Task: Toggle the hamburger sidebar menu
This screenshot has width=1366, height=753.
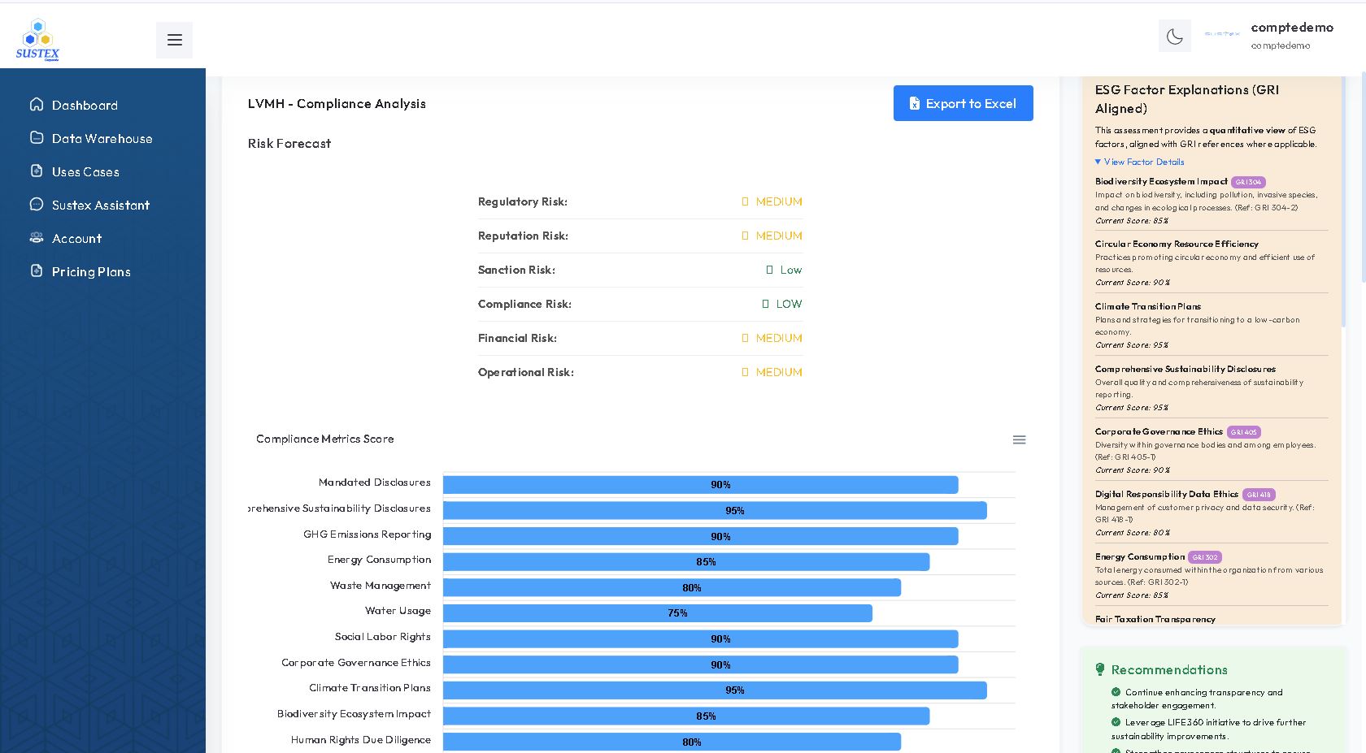Action: tap(174, 40)
